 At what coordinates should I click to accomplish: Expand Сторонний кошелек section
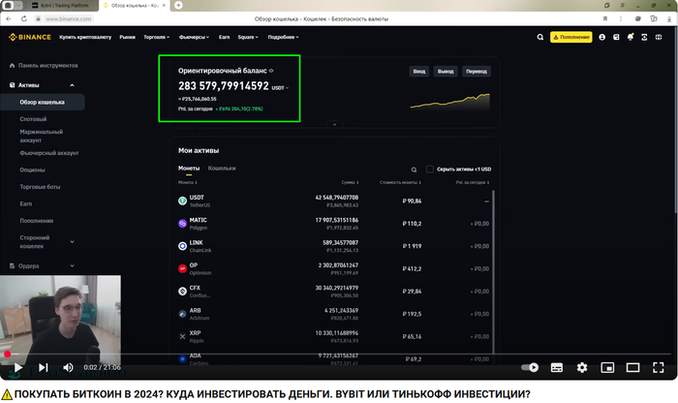(x=73, y=242)
